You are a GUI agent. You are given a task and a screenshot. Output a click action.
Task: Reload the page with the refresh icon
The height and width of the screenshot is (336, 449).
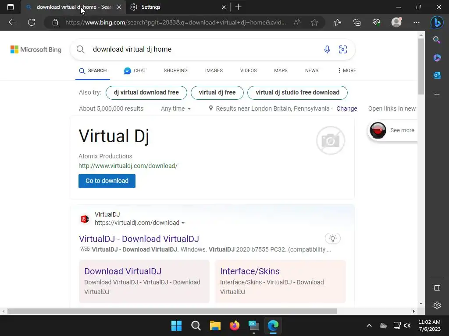coord(32,22)
